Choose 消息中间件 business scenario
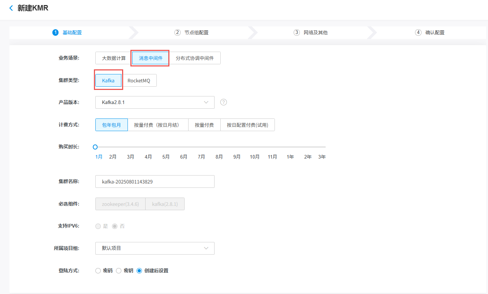This screenshot has height=294, width=488. [151, 58]
